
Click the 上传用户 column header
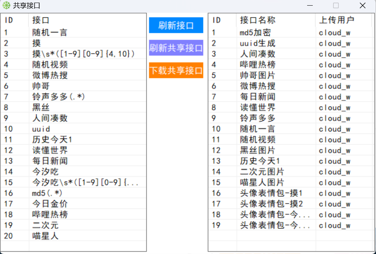336,20
